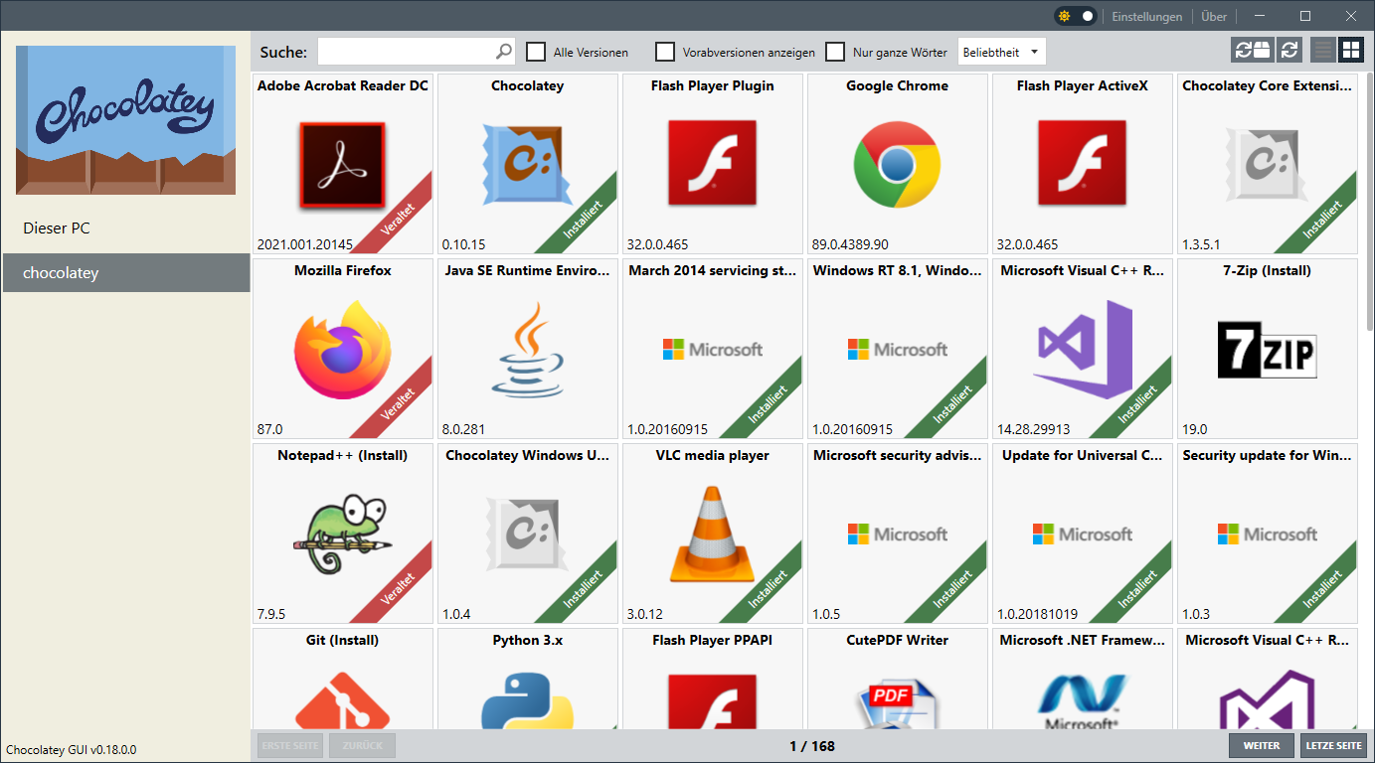Toggle the light/dark theme switch

coord(1076,16)
